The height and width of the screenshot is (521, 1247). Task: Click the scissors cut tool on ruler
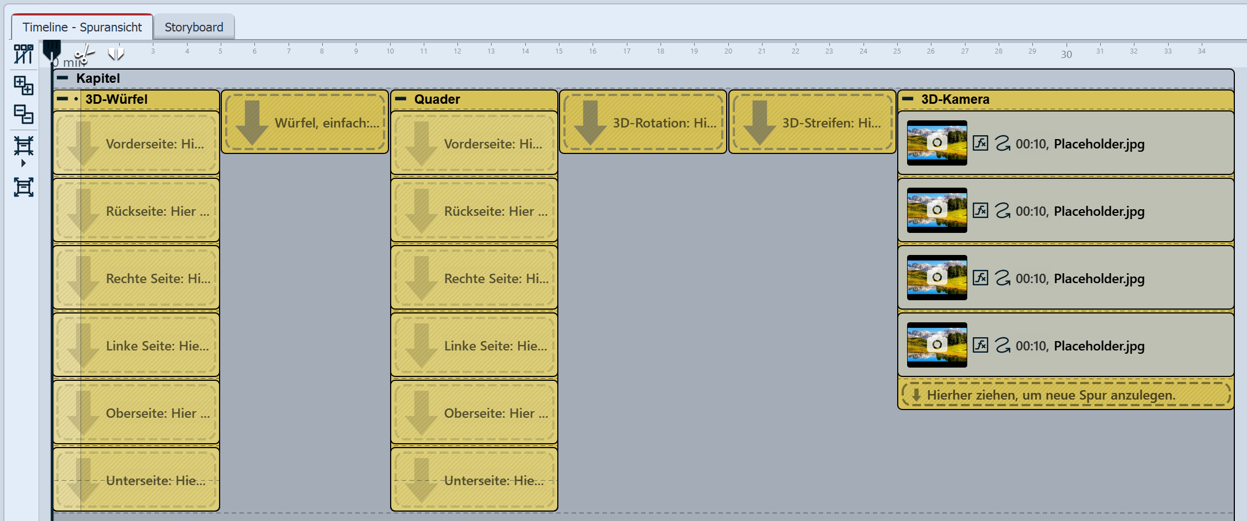coord(84,54)
